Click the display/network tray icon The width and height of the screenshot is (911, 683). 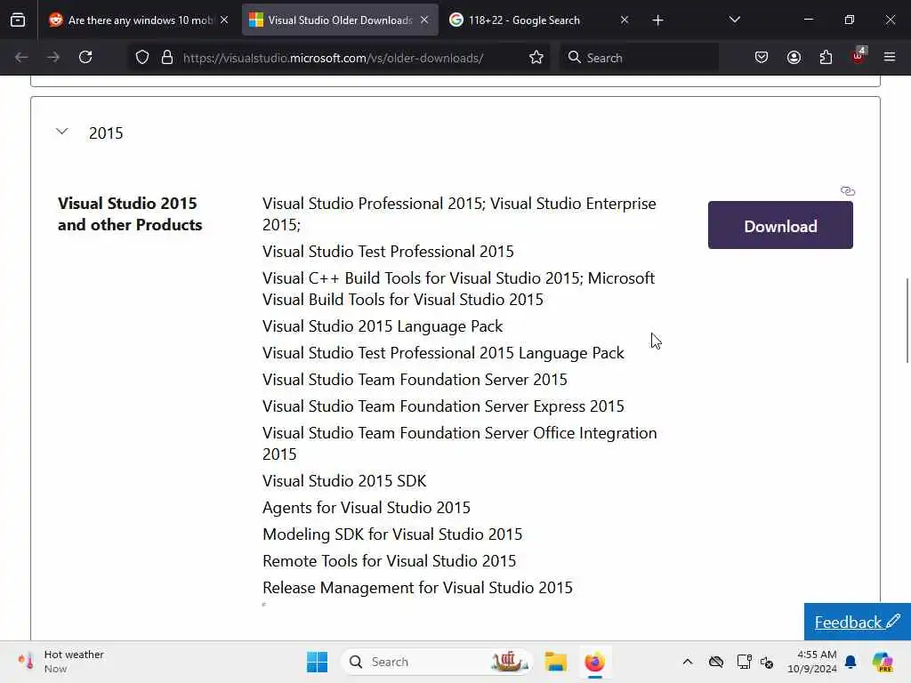[744, 662]
